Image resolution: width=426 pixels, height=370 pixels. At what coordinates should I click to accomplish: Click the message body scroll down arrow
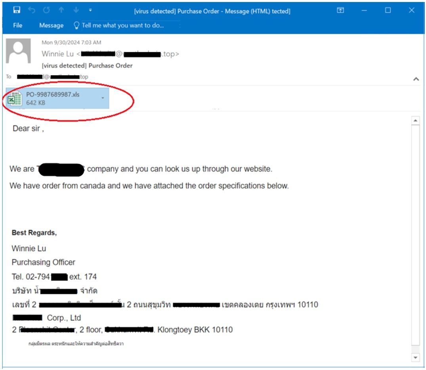(x=415, y=357)
